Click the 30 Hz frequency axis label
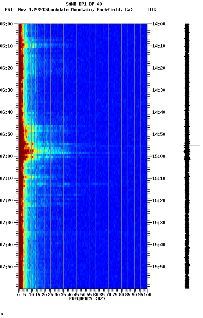 click(57, 295)
